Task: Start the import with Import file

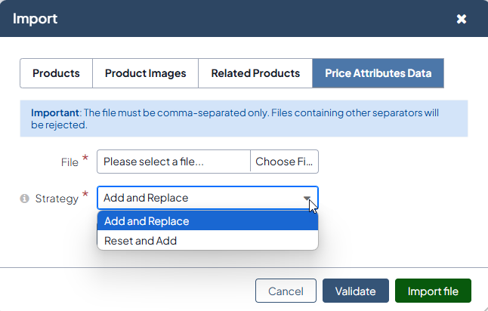Action: tap(433, 291)
